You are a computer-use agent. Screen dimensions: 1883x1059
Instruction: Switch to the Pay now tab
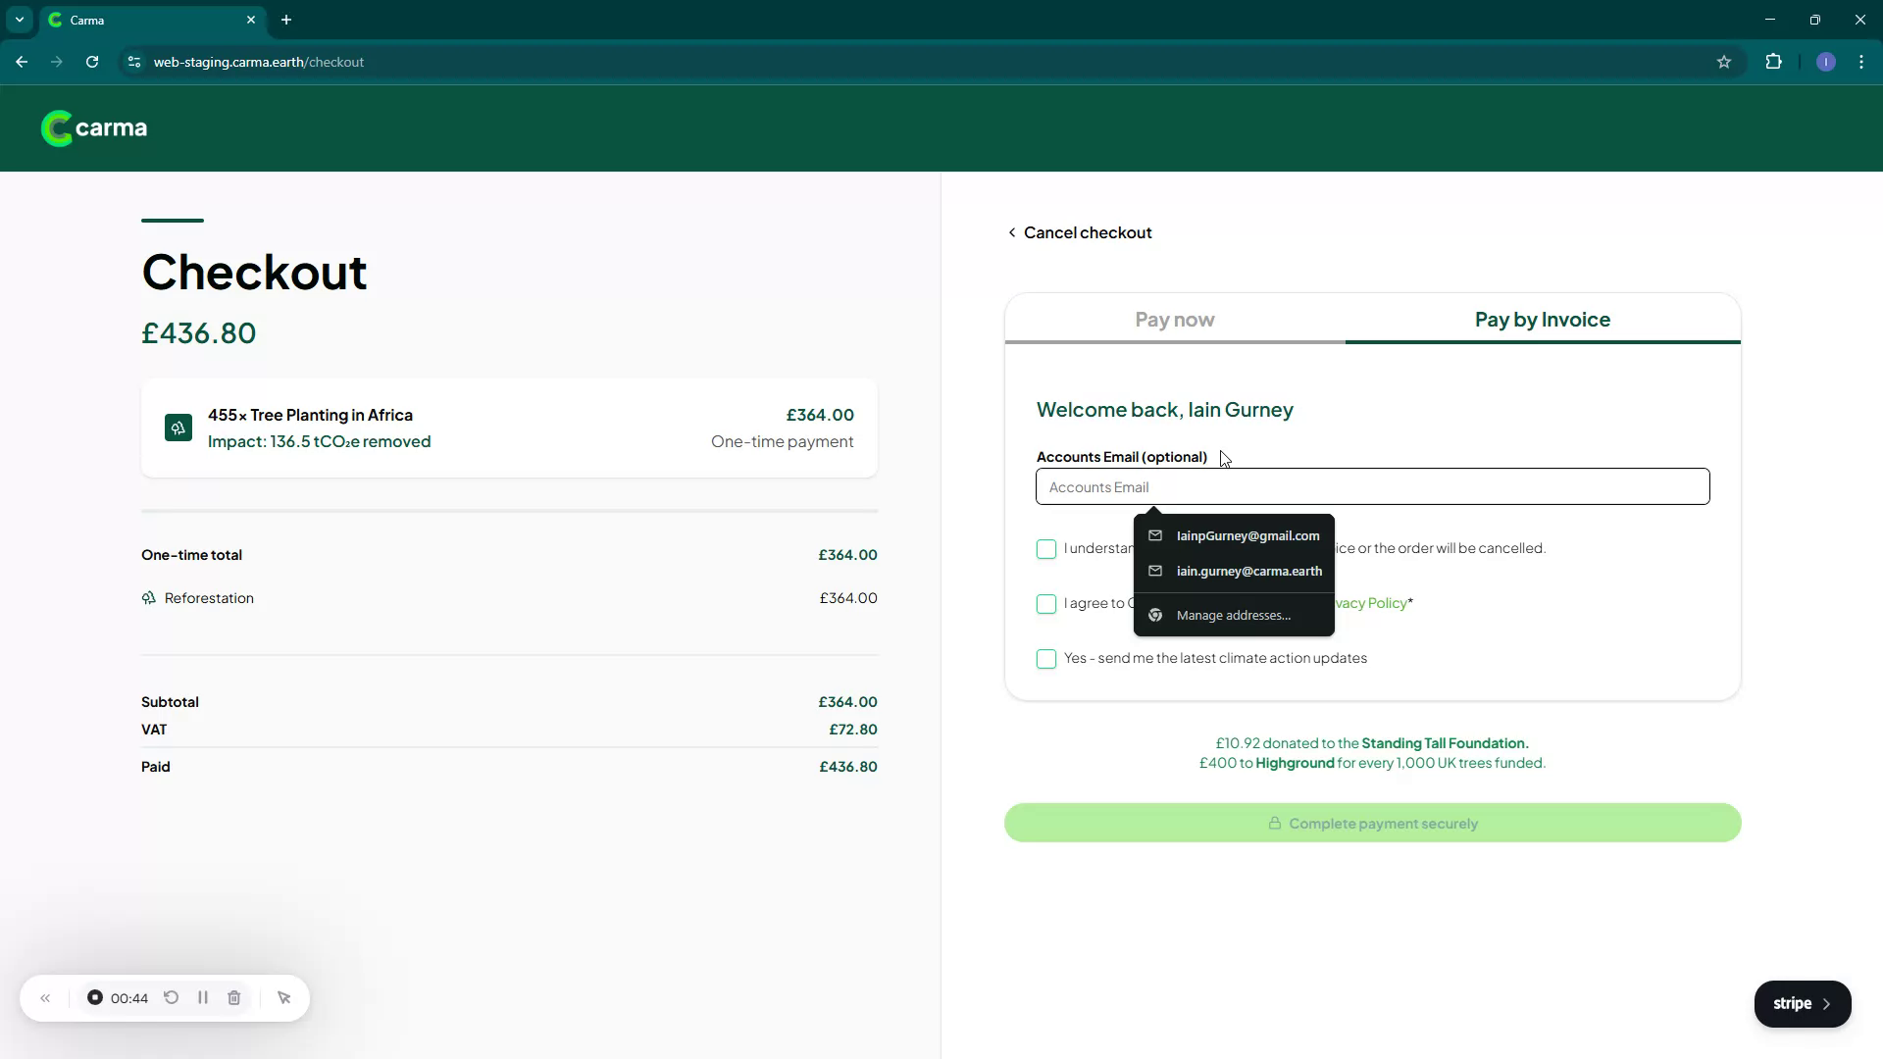(1174, 320)
